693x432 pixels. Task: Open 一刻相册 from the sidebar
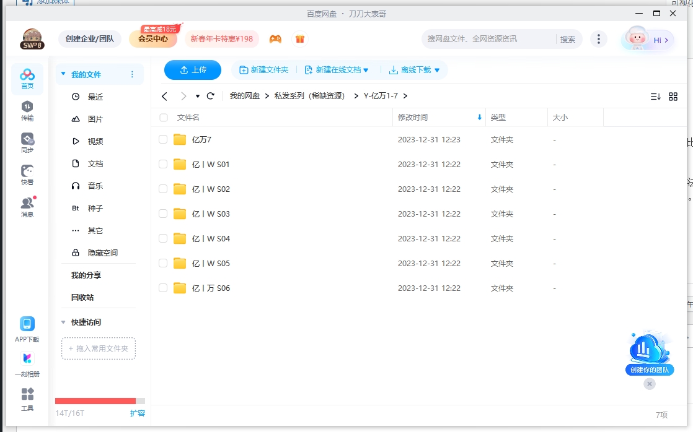(x=27, y=362)
